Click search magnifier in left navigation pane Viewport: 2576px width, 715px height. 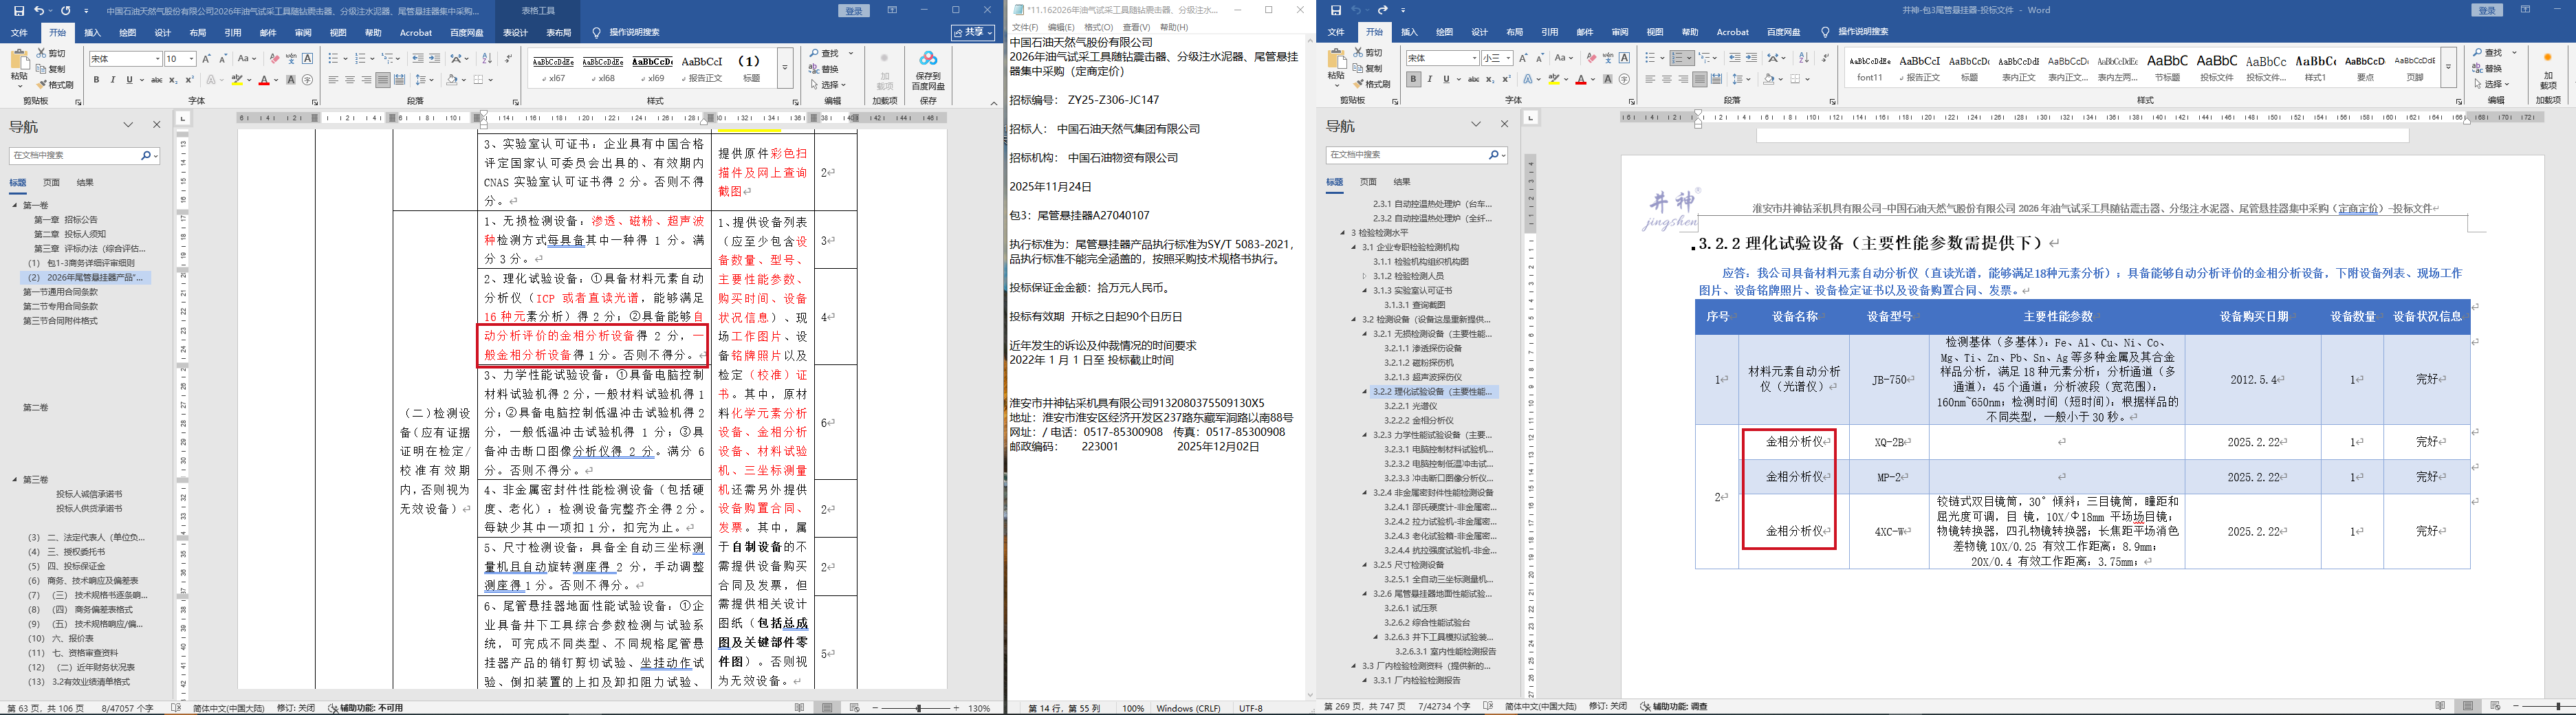click(145, 156)
